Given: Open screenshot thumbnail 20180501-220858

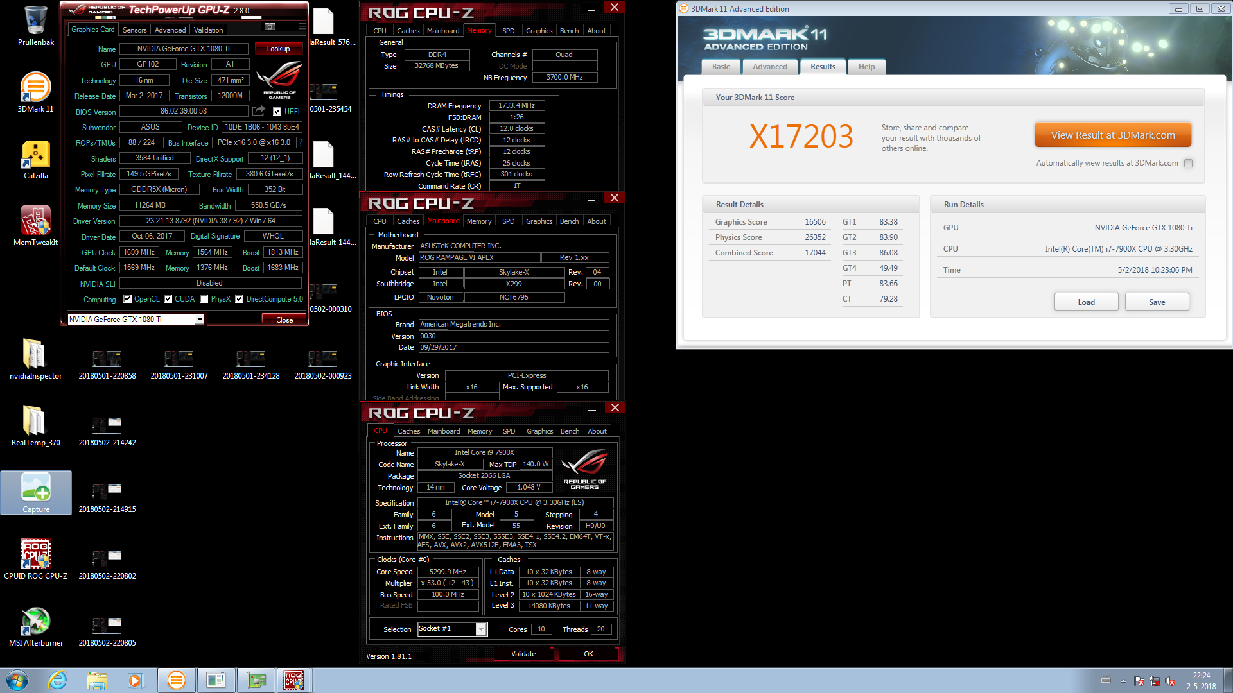Looking at the screenshot, I should click(x=107, y=364).
